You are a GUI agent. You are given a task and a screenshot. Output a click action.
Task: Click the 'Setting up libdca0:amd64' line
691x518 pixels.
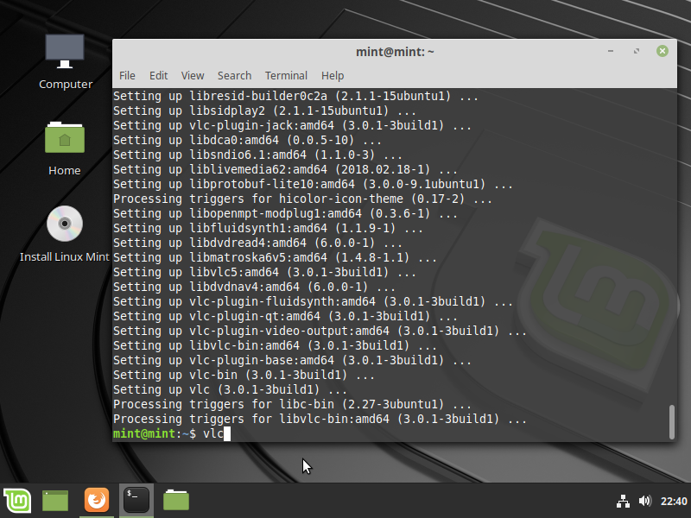247,141
